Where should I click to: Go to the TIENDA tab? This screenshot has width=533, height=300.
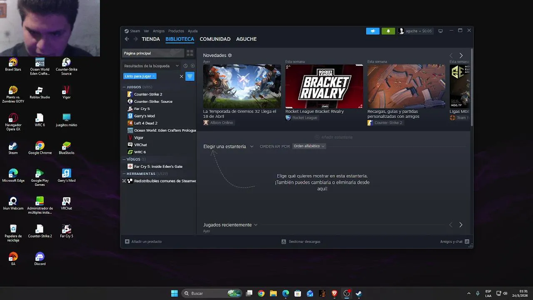[151, 39]
